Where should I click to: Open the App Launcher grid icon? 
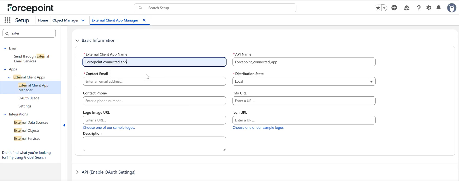8,20
